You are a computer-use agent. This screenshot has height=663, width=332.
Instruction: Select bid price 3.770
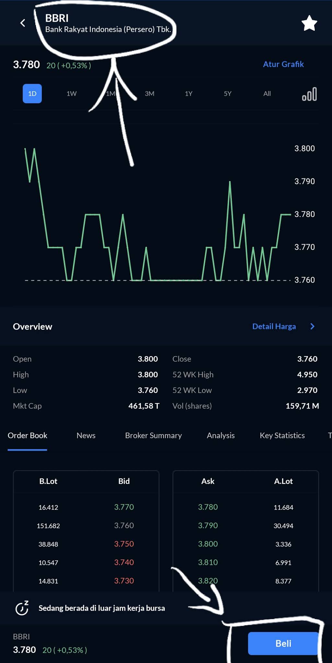click(x=124, y=507)
